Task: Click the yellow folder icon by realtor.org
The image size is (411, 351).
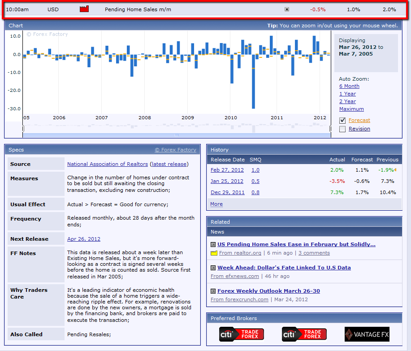Action: [214, 253]
